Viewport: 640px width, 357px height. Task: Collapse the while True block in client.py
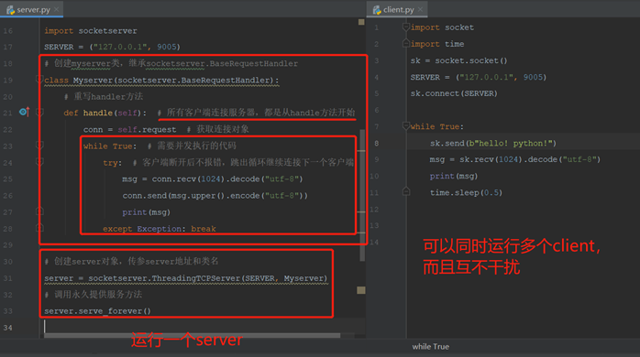[405, 126]
